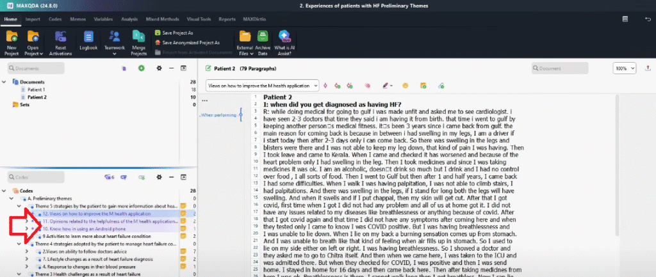Image resolution: width=656 pixels, height=277 pixels.
Task: Switch to the Codes ribbon tab
Action: click(55, 19)
